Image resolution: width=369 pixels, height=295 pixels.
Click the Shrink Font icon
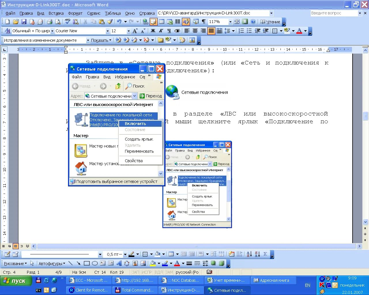click(x=143, y=31)
